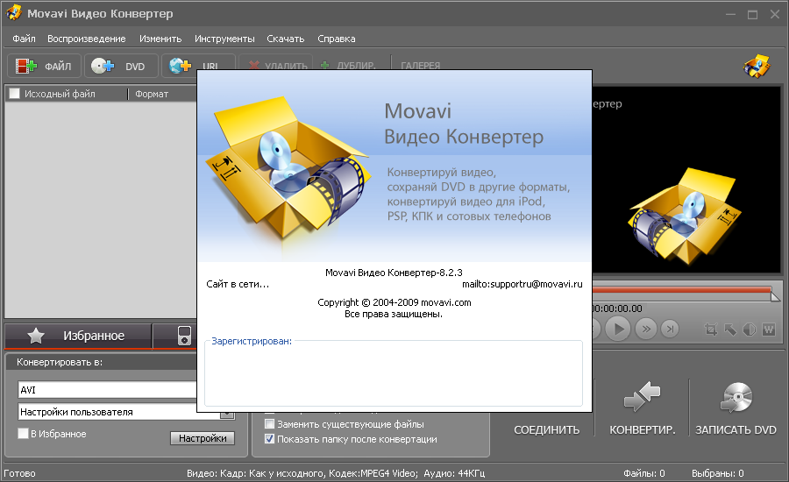Click the skip-to-end button in player
The height and width of the screenshot is (482, 789).
[x=670, y=330]
